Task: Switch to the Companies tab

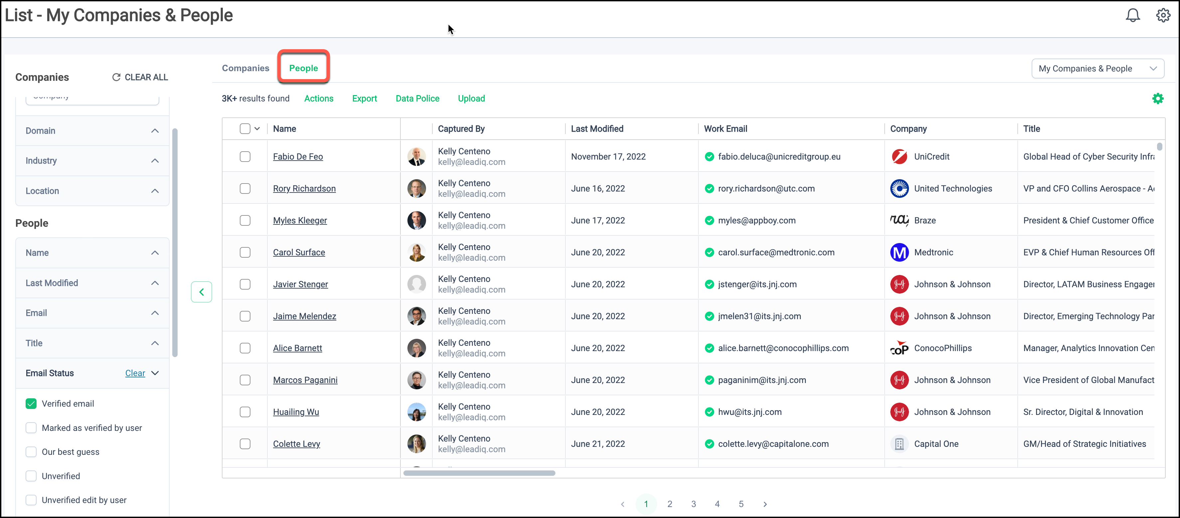Action: point(245,68)
